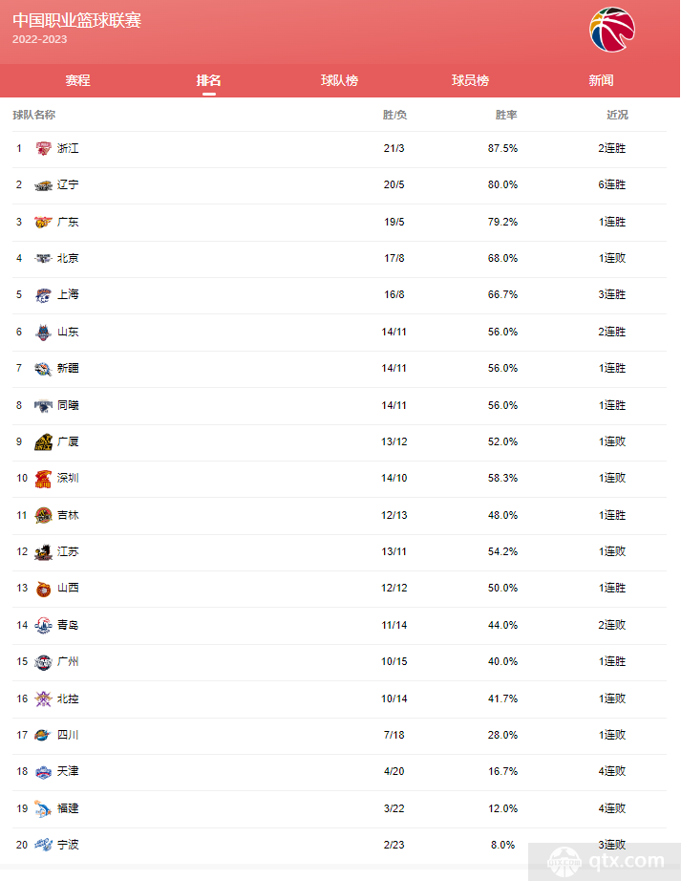681x881 pixels.
Task: Click the 广厦 team logo icon
Action: tap(43, 442)
